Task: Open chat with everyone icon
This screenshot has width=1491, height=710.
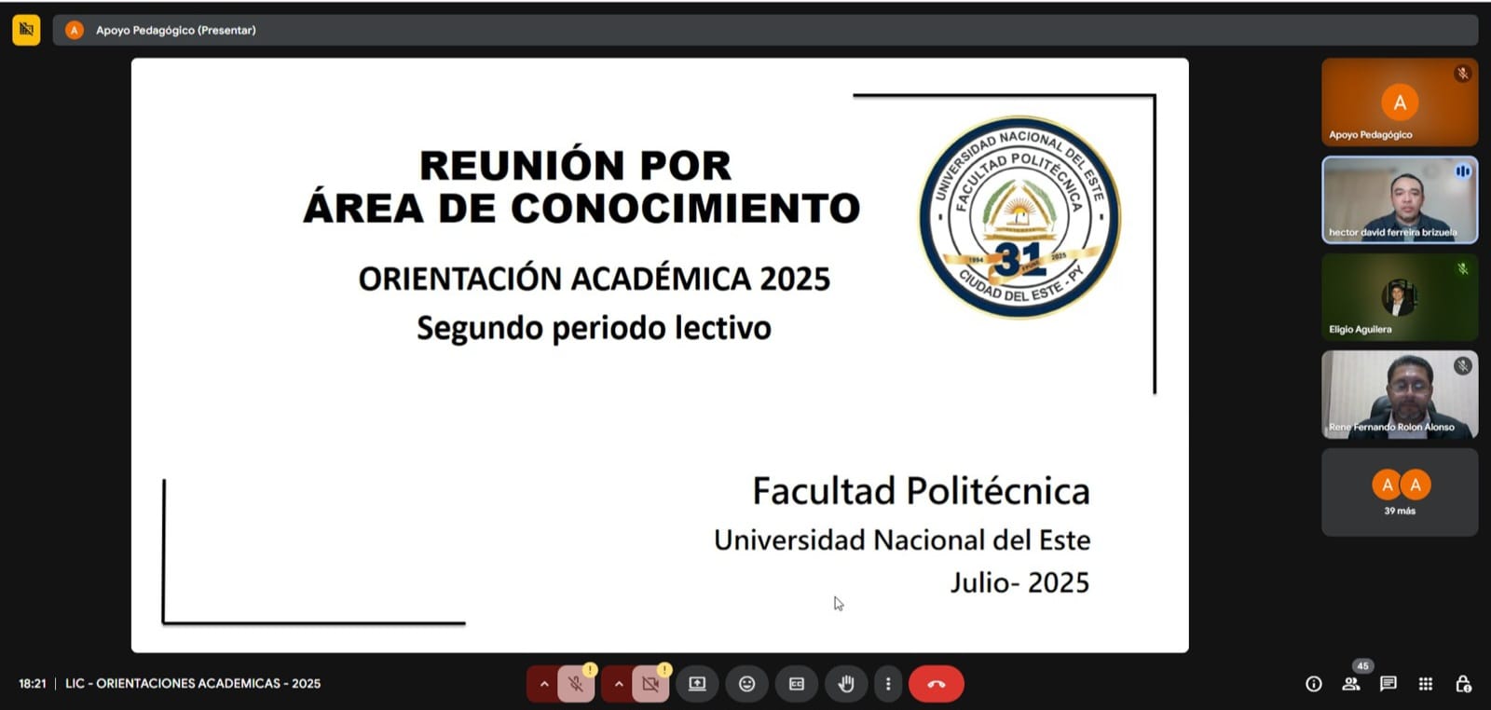Action: click(1388, 684)
